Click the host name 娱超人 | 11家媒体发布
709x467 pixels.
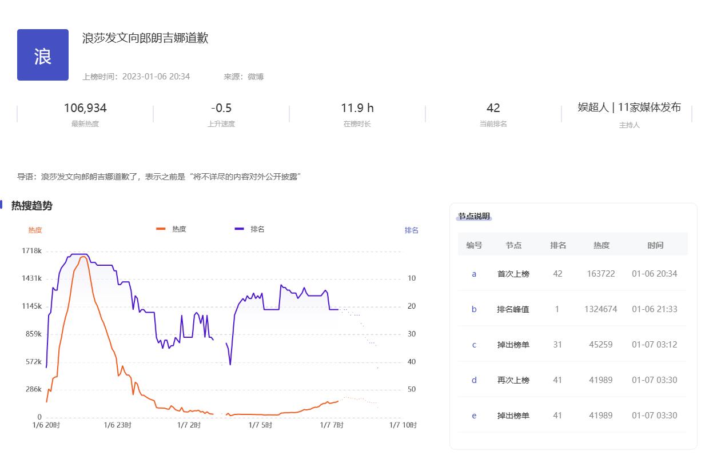click(629, 107)
